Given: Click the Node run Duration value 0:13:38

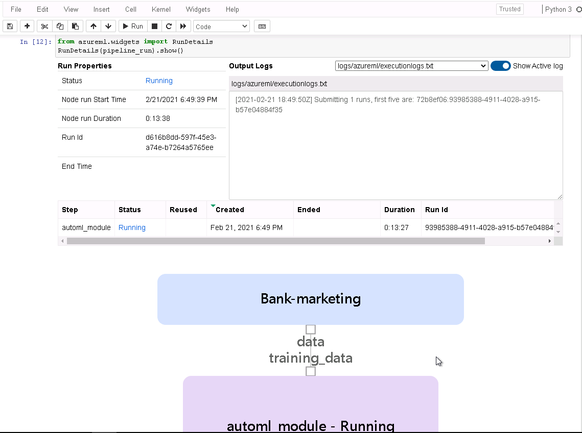Looking at the screenshot, I should [x=158, y=118].
